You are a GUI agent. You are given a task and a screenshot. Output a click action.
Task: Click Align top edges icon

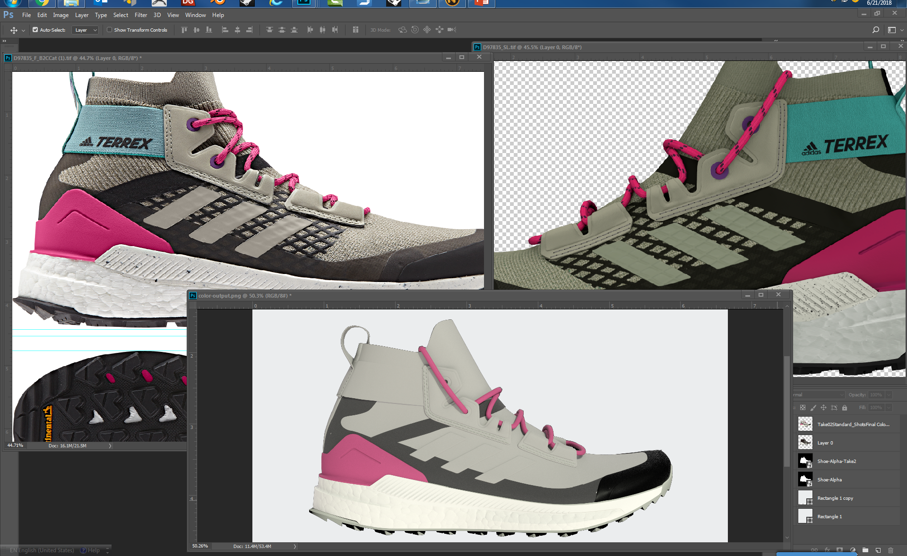tap(184, 30)
